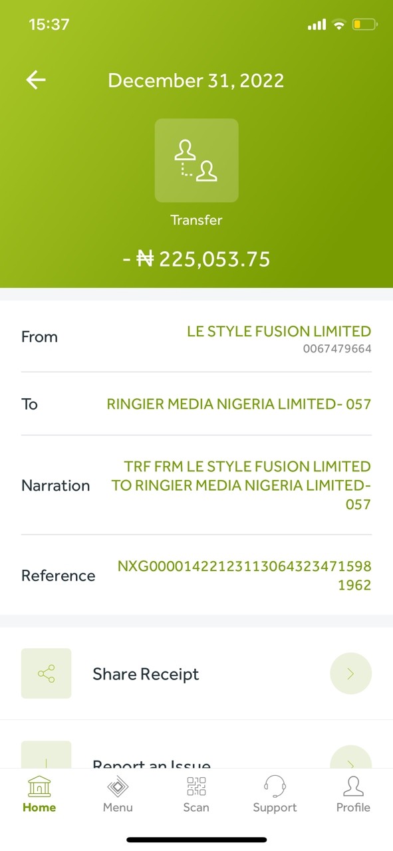Open the QR Scan icon
This screenshot has height=851, width=393.
pos(196,787)
